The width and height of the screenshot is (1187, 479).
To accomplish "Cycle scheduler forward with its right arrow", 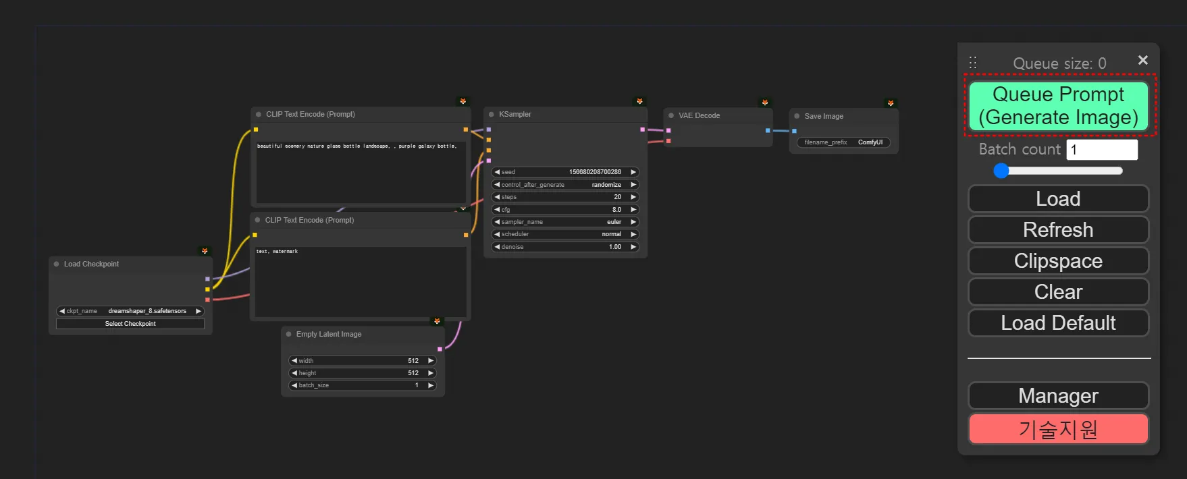I will [633, 234].
